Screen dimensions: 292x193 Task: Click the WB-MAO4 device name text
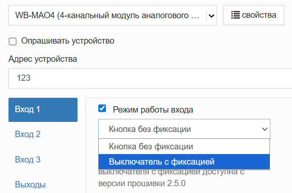(x=107, y=15)
